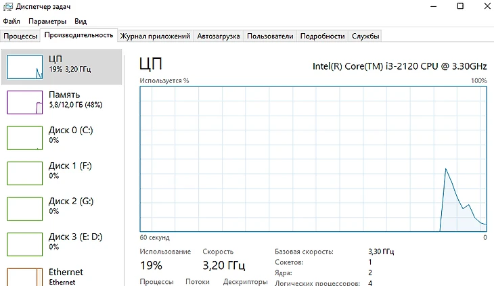The image size is (494, 286).
Task: Click the Task Manager app icon in title bar
Action: [7, 6]
